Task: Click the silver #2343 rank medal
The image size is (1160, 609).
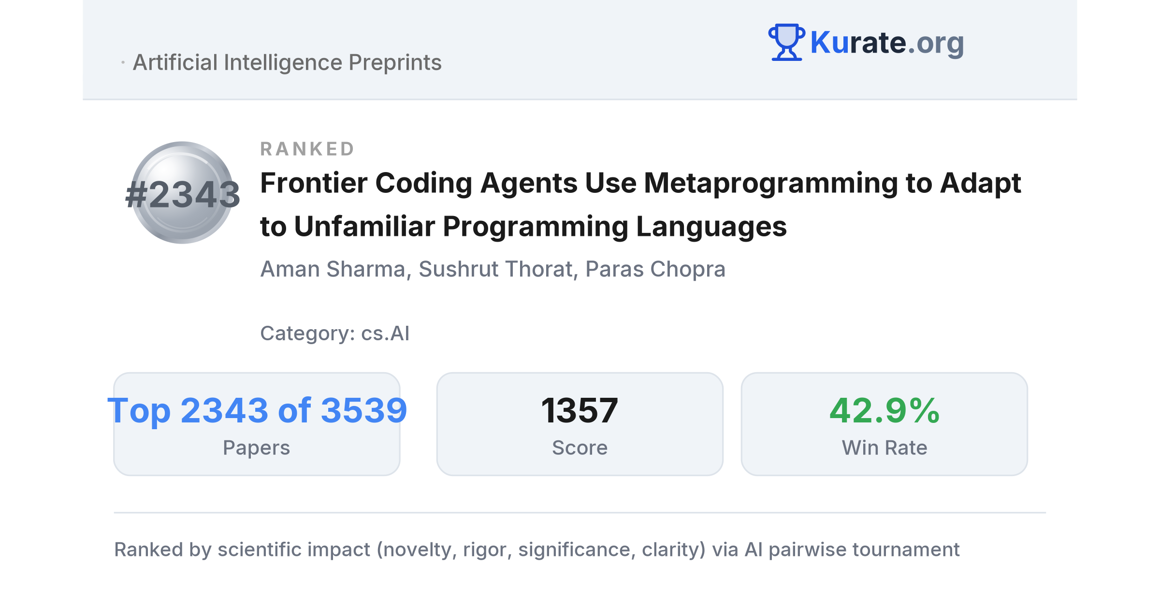Action: [x=182, y=192]
